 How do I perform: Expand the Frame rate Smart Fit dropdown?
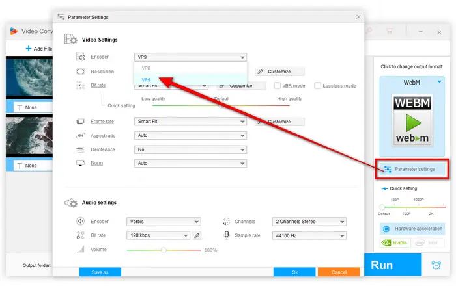point(190,122)
